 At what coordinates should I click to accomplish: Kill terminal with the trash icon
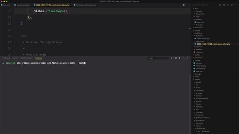pyautogui.click(x=179, y=58)
